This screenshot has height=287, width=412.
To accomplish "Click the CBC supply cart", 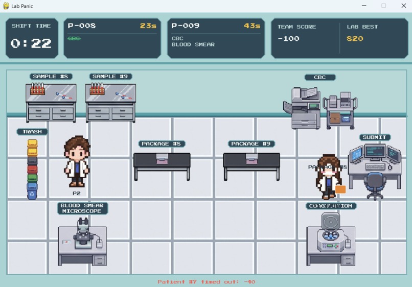I will [340, 110].
